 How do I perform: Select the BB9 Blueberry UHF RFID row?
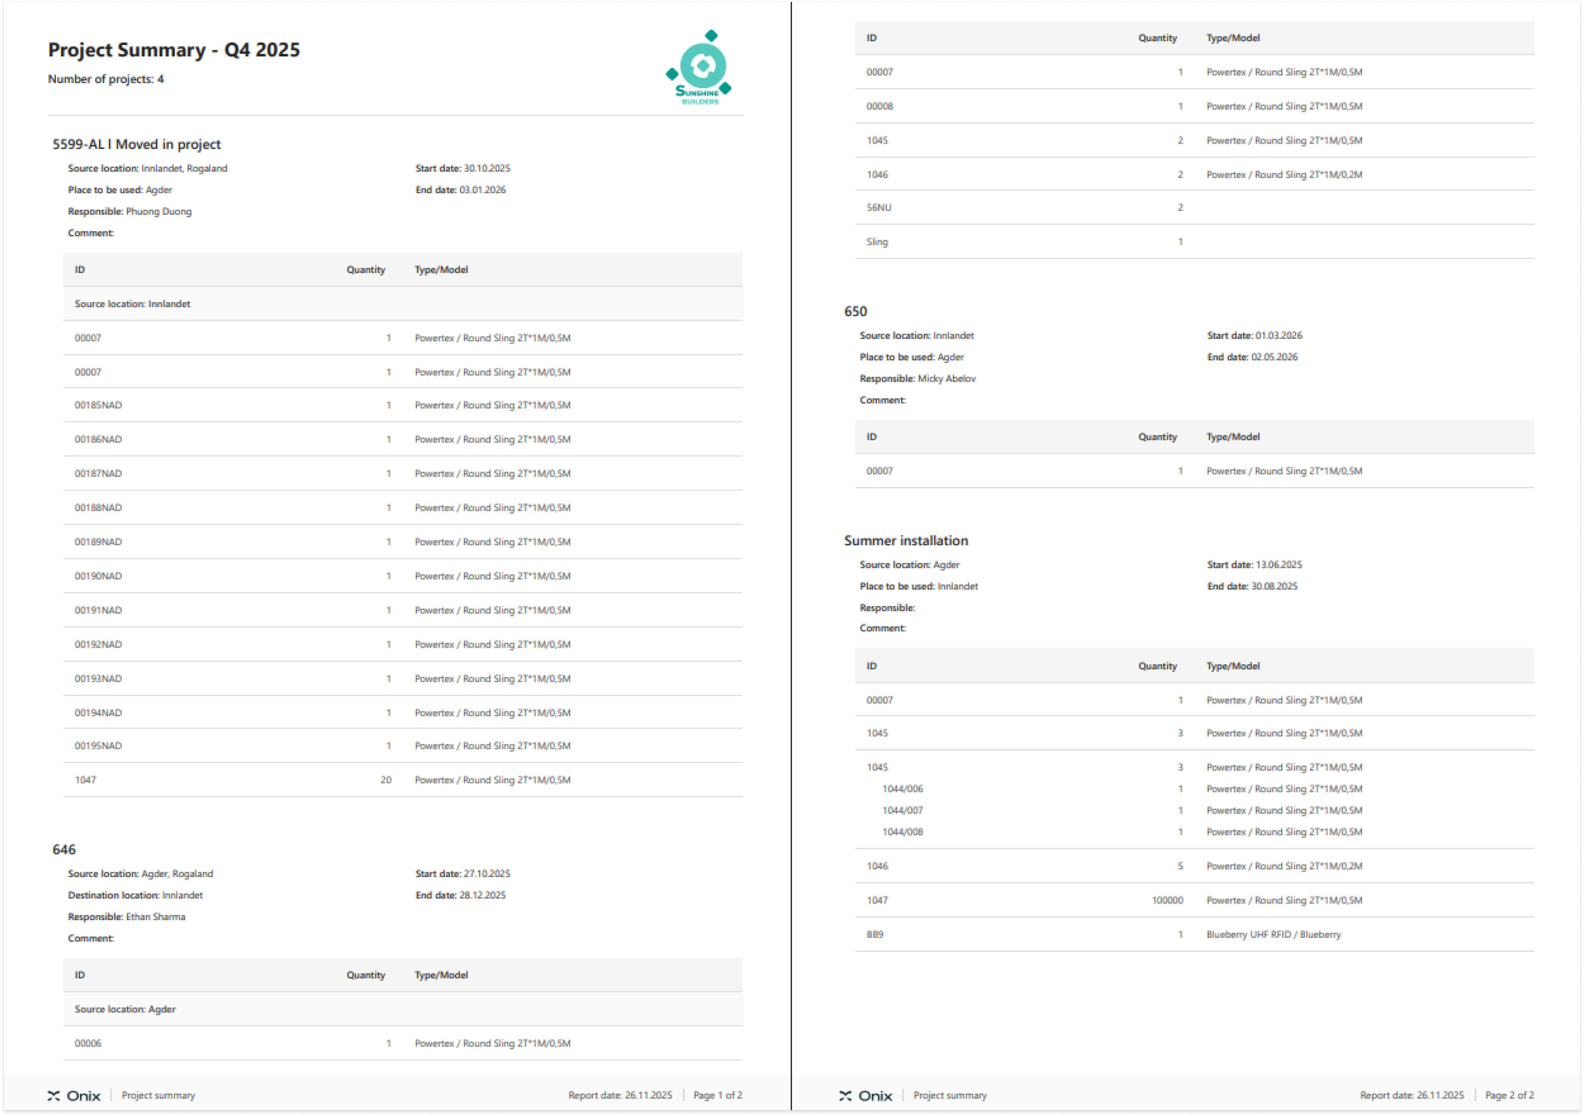coord(874,935)
